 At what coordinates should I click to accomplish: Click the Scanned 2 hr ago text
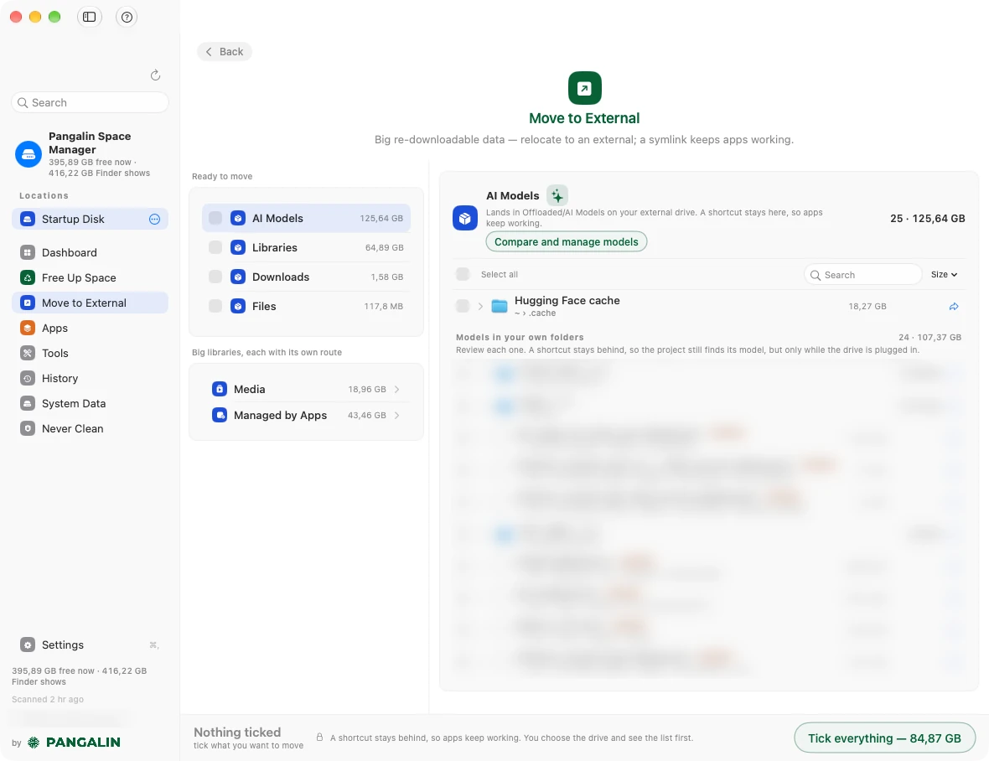(x=47, y=700)
